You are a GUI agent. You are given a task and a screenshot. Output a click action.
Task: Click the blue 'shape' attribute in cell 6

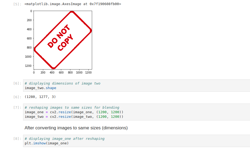pyautogui.click(x=51, y=88)
